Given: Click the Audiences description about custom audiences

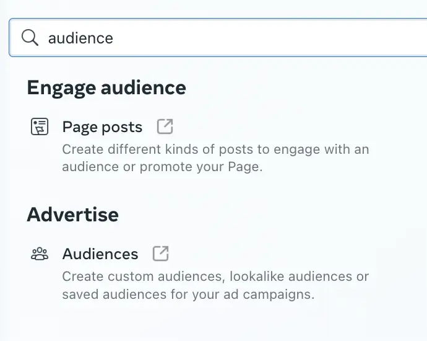Looking at the screenshot, I should 216,285.
